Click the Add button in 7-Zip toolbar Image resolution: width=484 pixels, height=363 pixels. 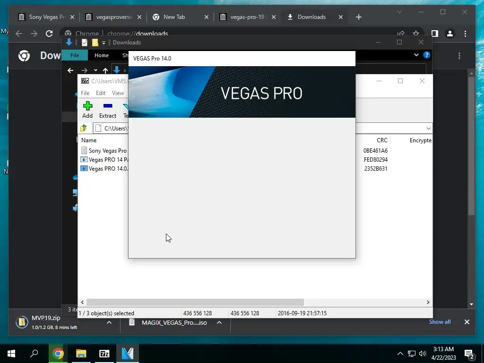[x=87, y=110]
